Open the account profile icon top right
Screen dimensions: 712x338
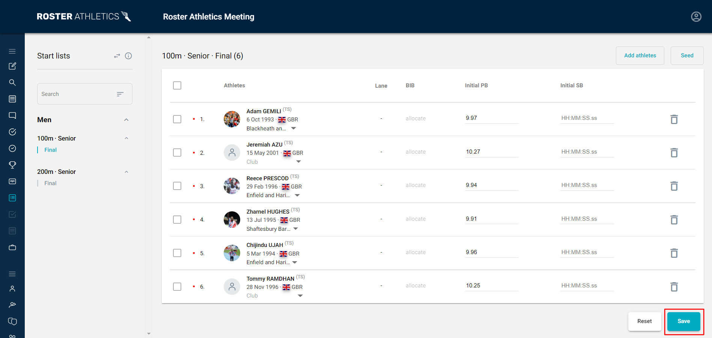tap(695, 16)
